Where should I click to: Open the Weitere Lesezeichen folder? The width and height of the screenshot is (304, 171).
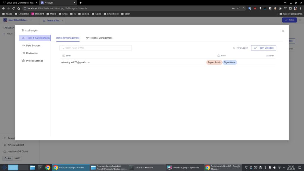pos(291,14)
